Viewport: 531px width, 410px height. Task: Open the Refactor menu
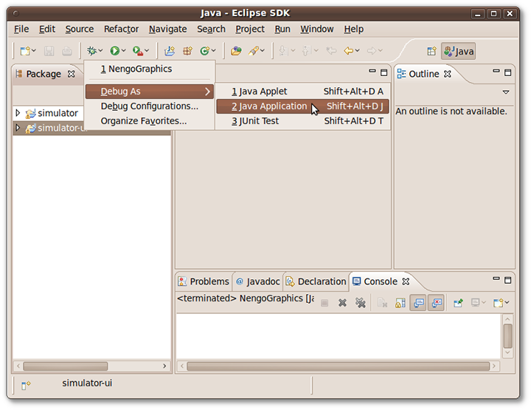pyautogui.click(x=121, y=29)
